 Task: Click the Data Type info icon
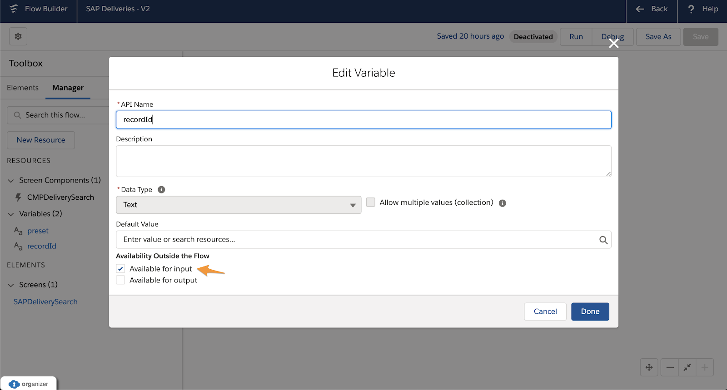point(161,190)
